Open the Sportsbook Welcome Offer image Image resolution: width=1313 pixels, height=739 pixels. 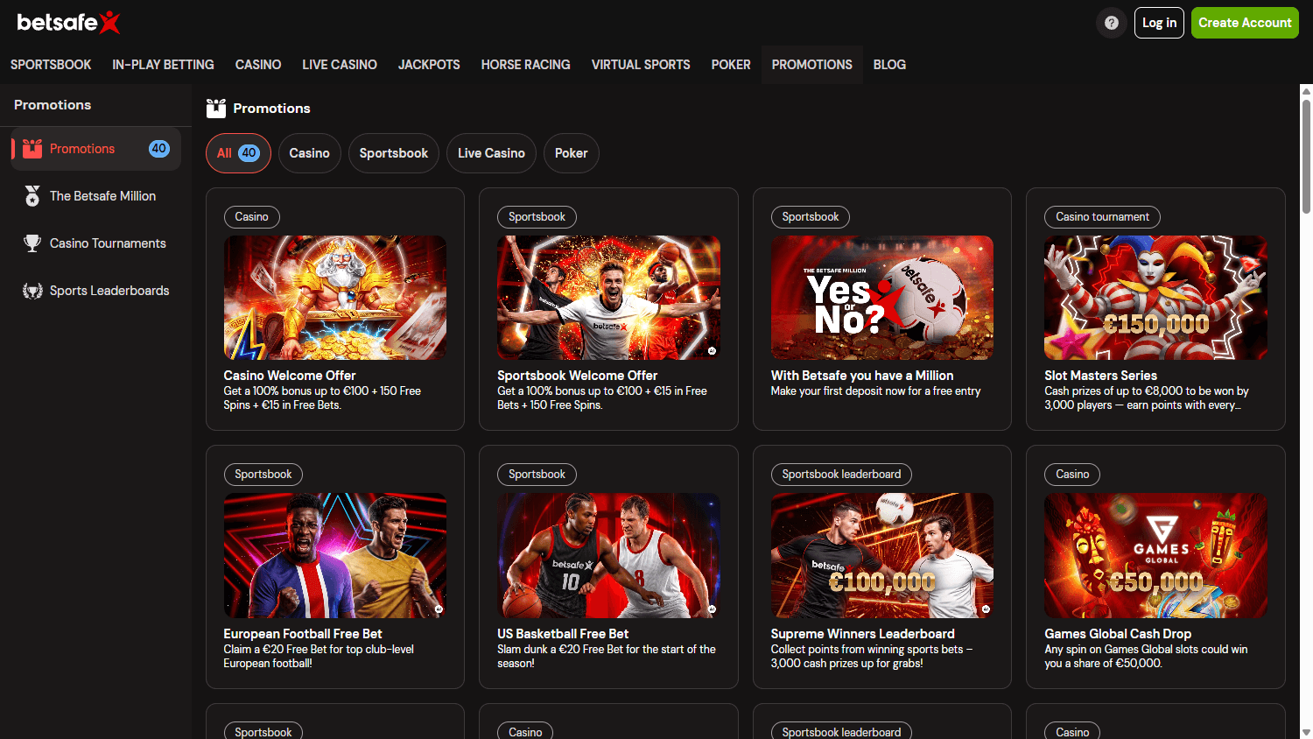pos(608,298)
